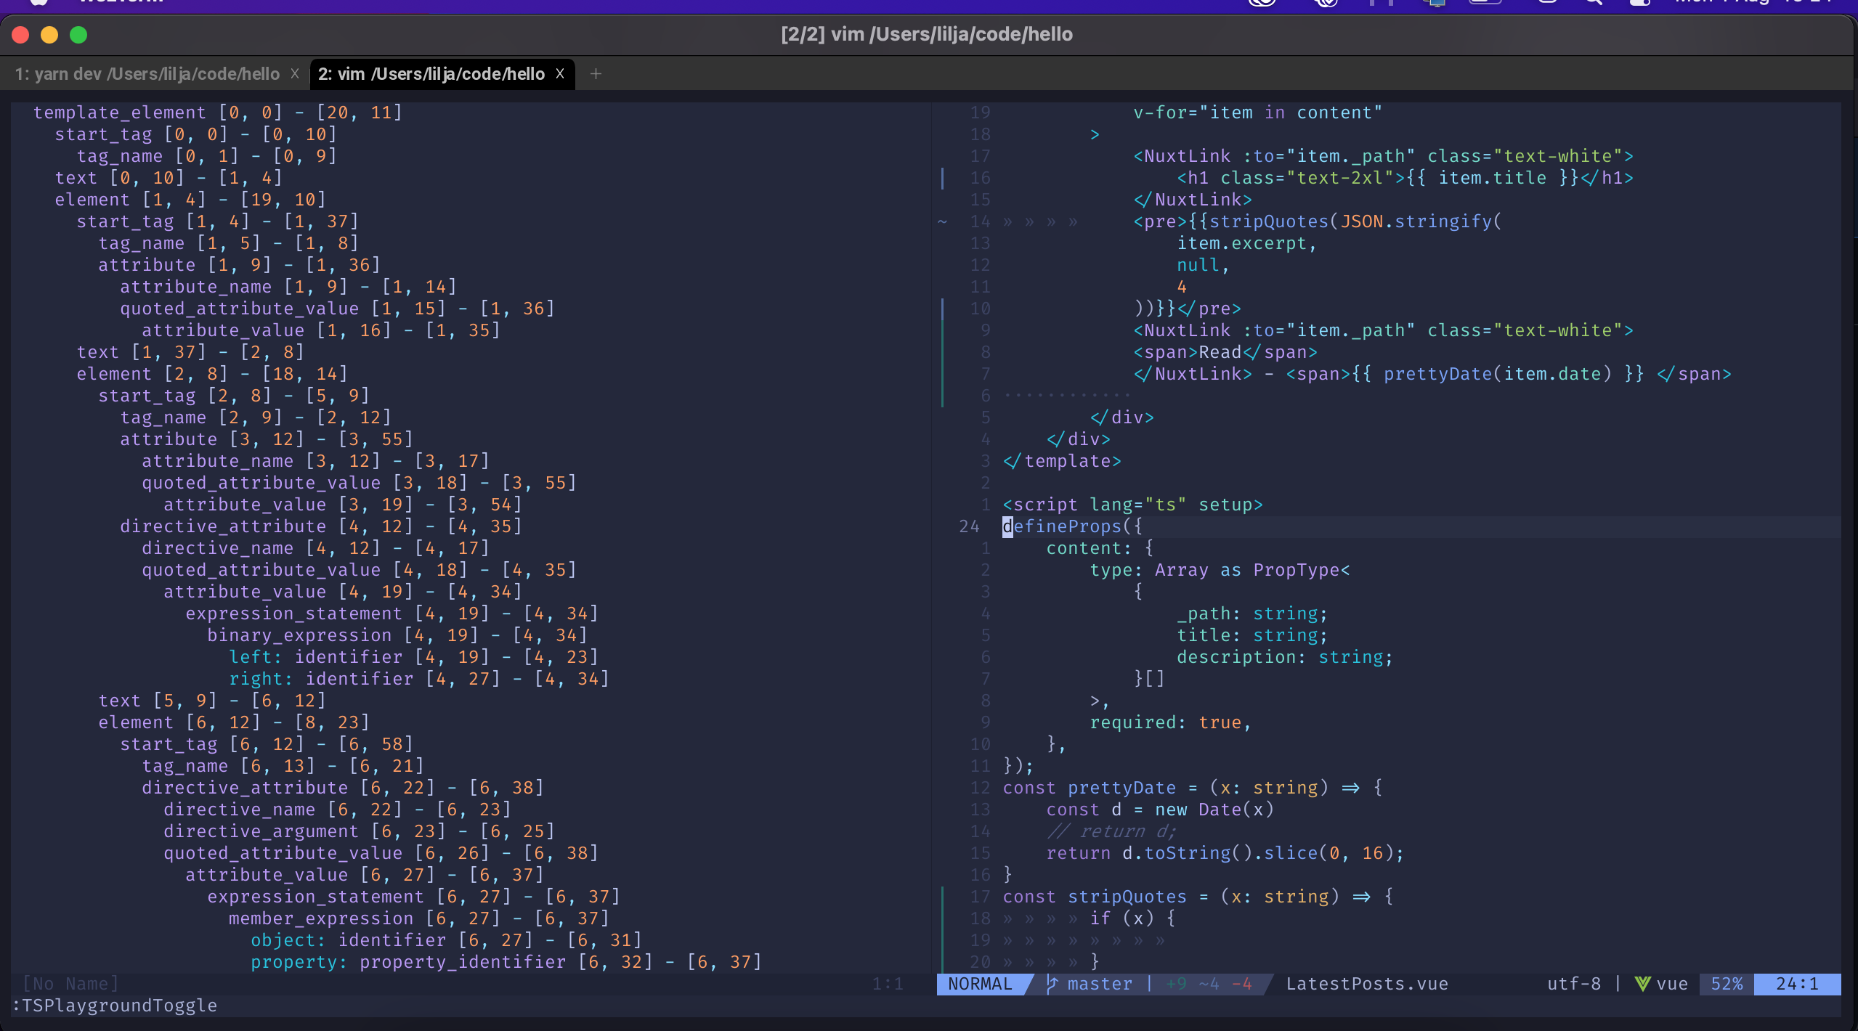Click the LatestPosts.vue filename in the statusline
This screenshot has height=1031, width=1858.
coord(1366,984)
